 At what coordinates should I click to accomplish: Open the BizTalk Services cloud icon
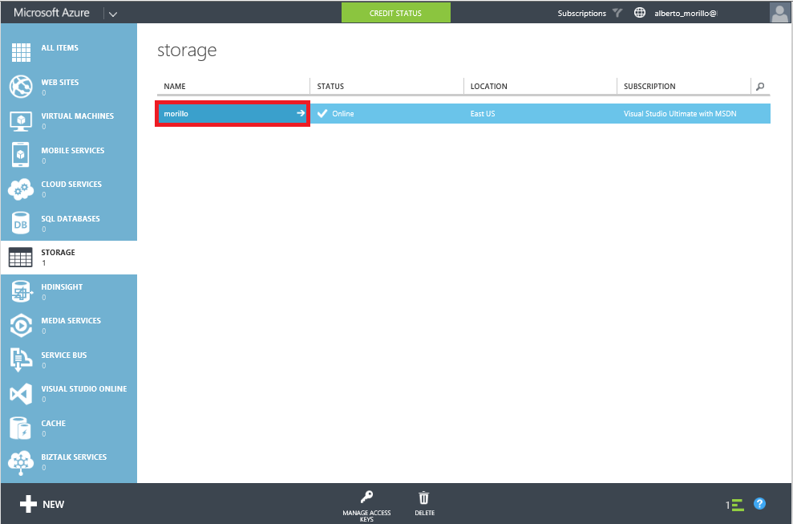[x=21, y=463]
